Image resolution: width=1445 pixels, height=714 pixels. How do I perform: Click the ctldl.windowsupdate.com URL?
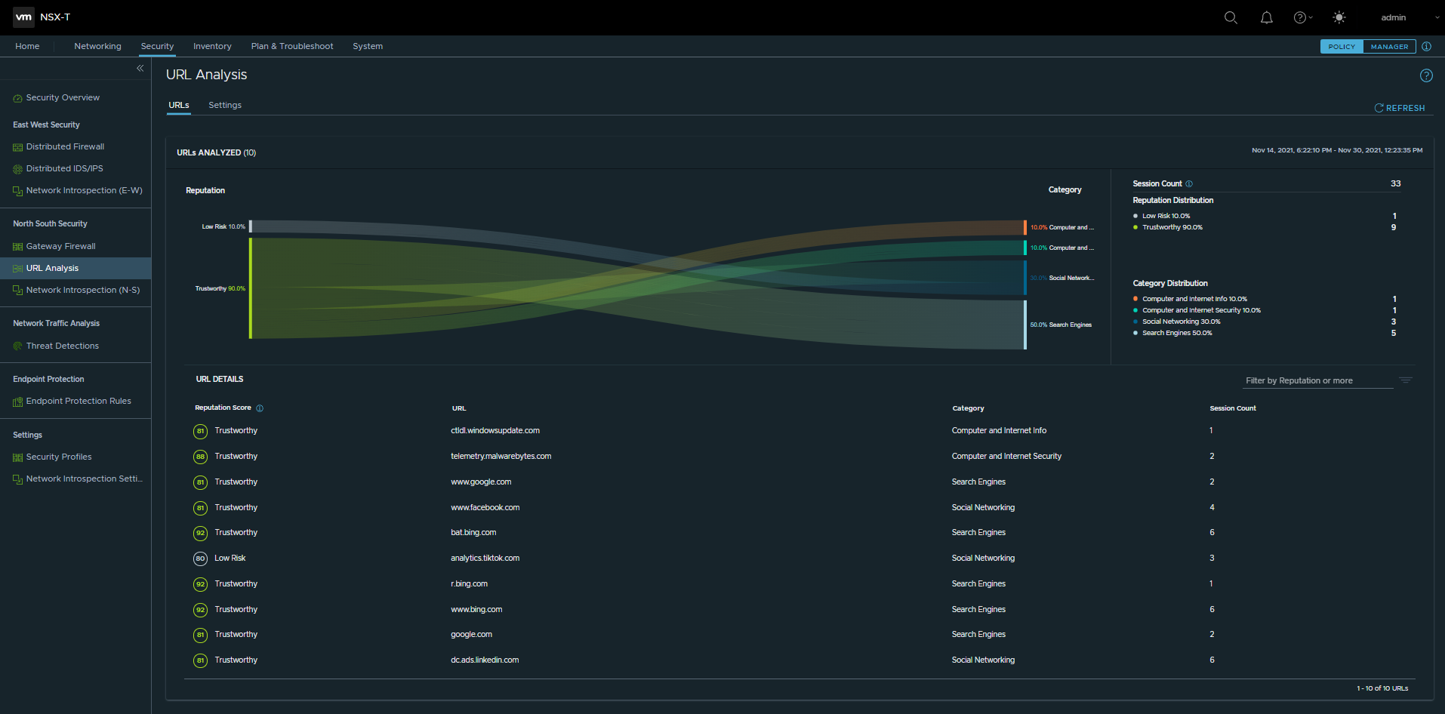495,430
